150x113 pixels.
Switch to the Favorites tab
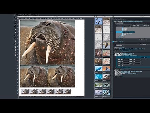(121, 23)
